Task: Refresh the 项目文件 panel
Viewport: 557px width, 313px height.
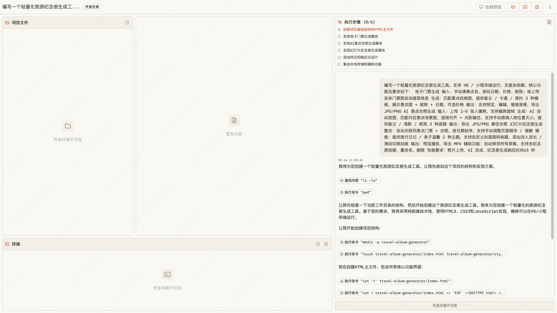Action: [127, 23]
